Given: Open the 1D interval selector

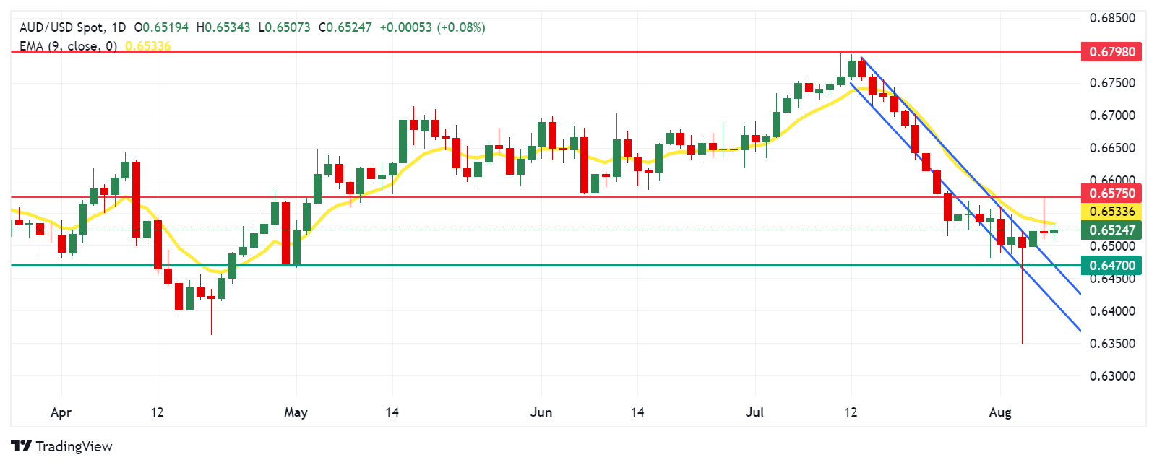Looking at the screenshot, I should [119, 27].
